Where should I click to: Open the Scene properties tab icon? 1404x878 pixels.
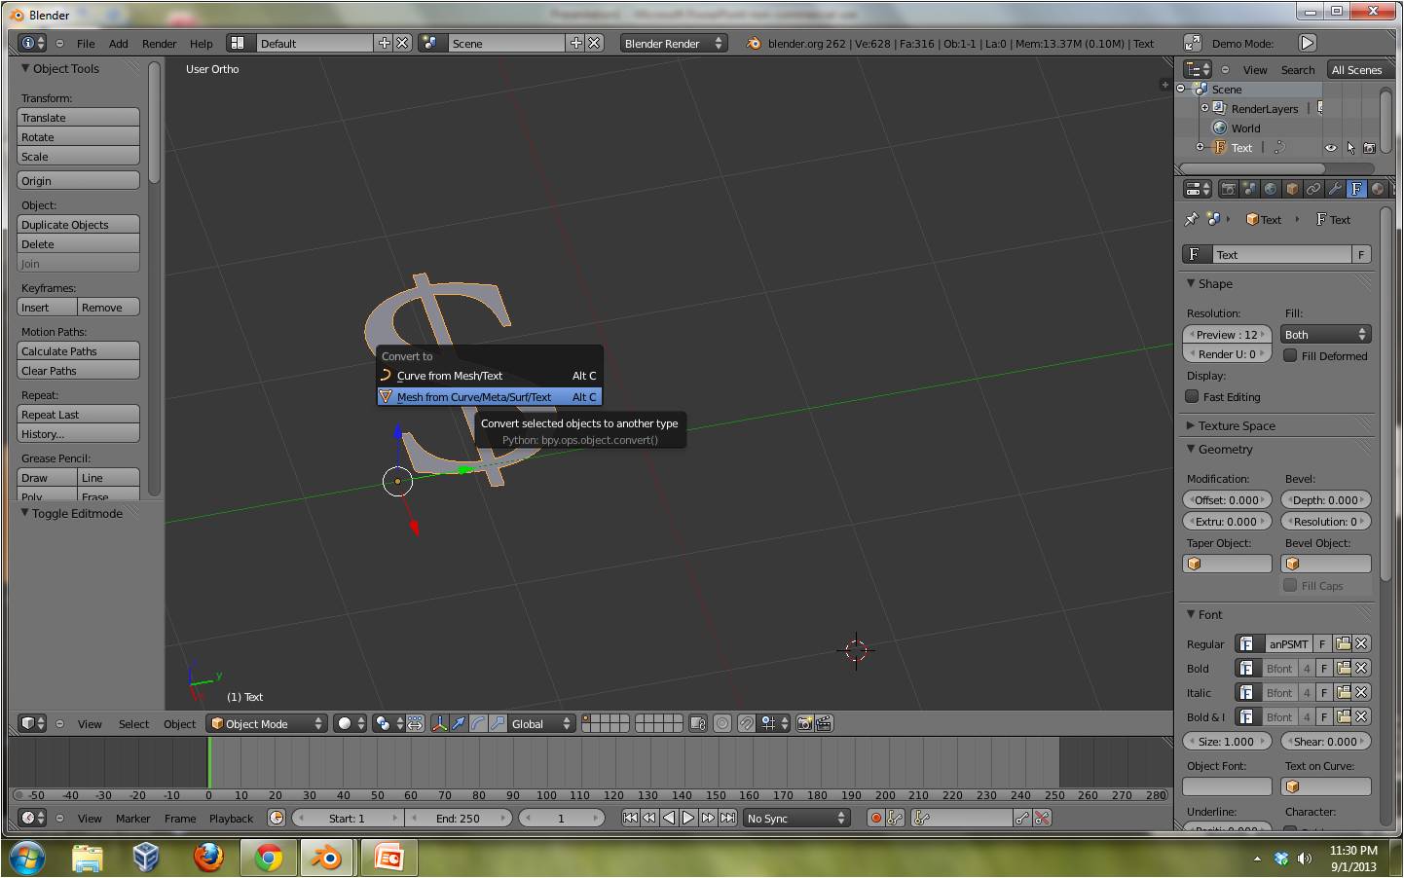click(1249, 189)
